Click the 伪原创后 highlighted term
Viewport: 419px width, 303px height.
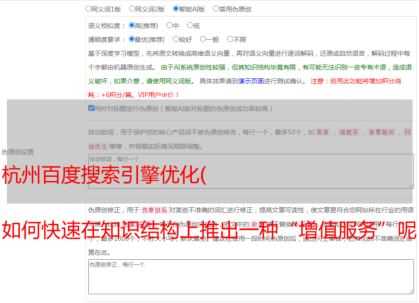155,210
